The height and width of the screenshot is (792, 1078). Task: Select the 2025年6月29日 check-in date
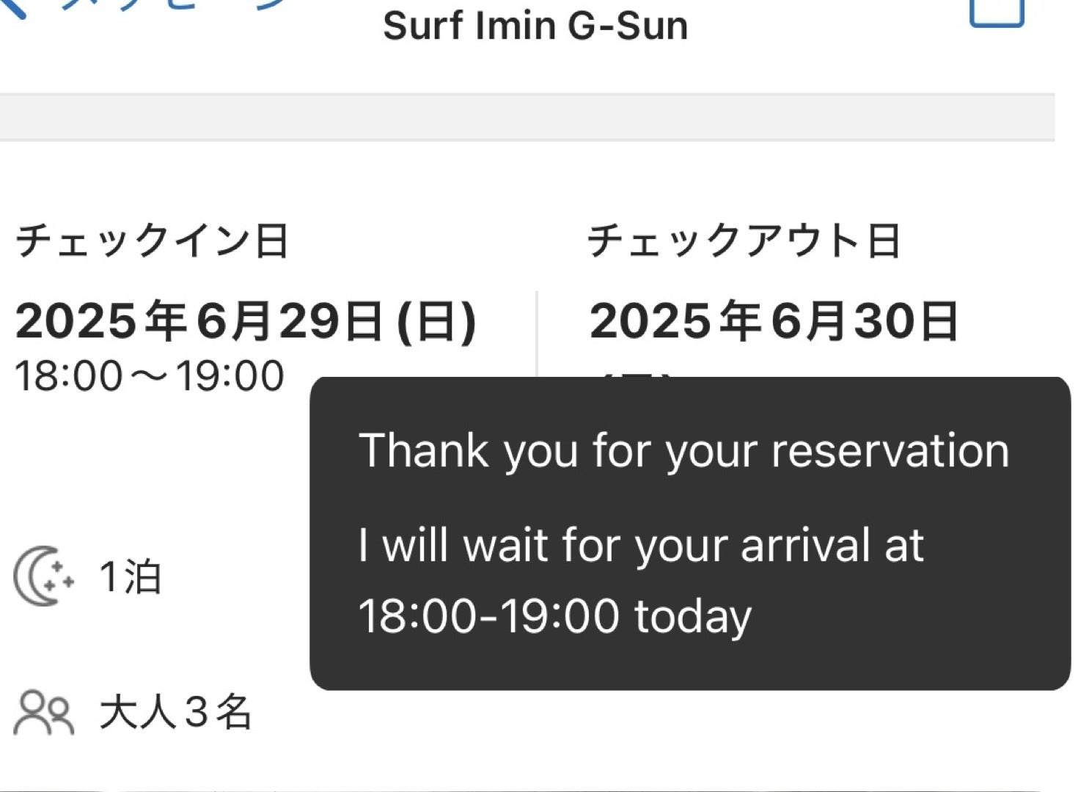(199, 321)
